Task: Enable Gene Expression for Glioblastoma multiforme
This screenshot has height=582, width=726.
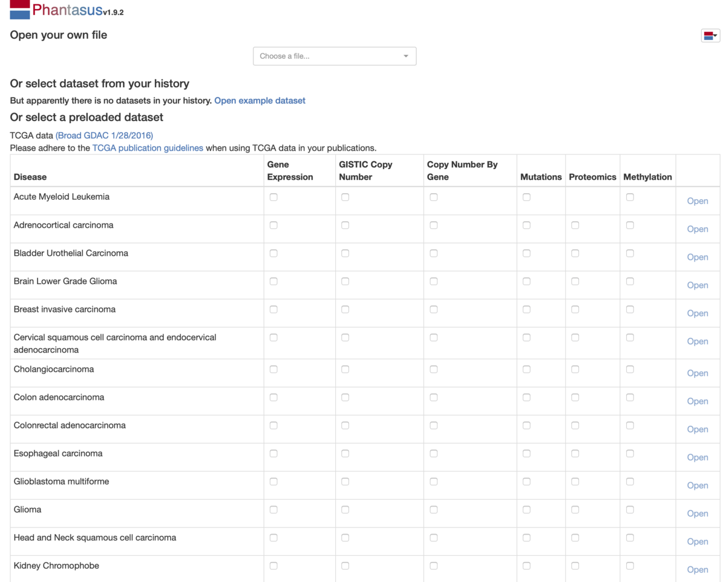Action: 273,482
